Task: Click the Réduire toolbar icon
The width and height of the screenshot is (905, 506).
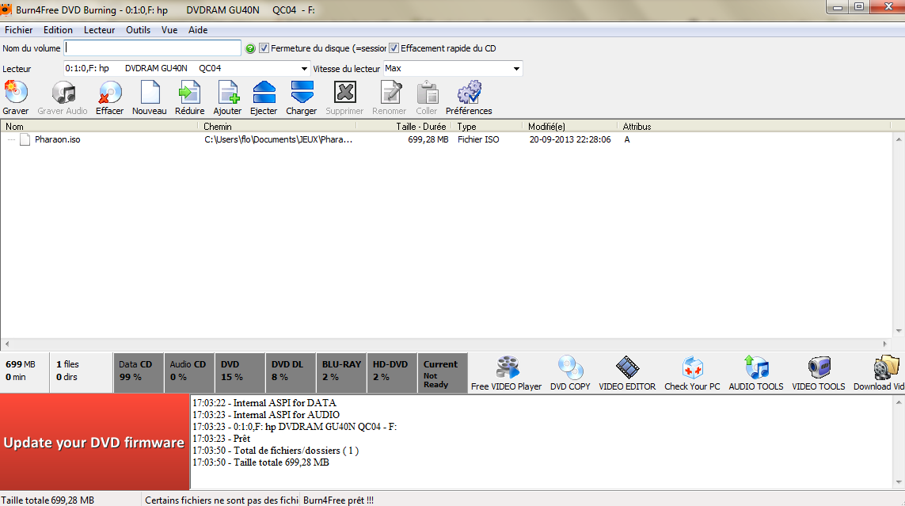Action: pos(189,93)
